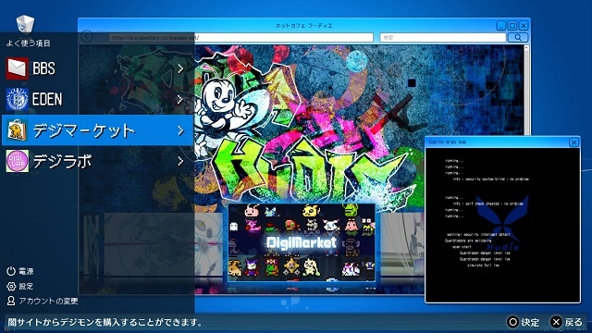Click the browser back arrow icon
The height and width of the screenshot is (333, 592).
(87, 37)
